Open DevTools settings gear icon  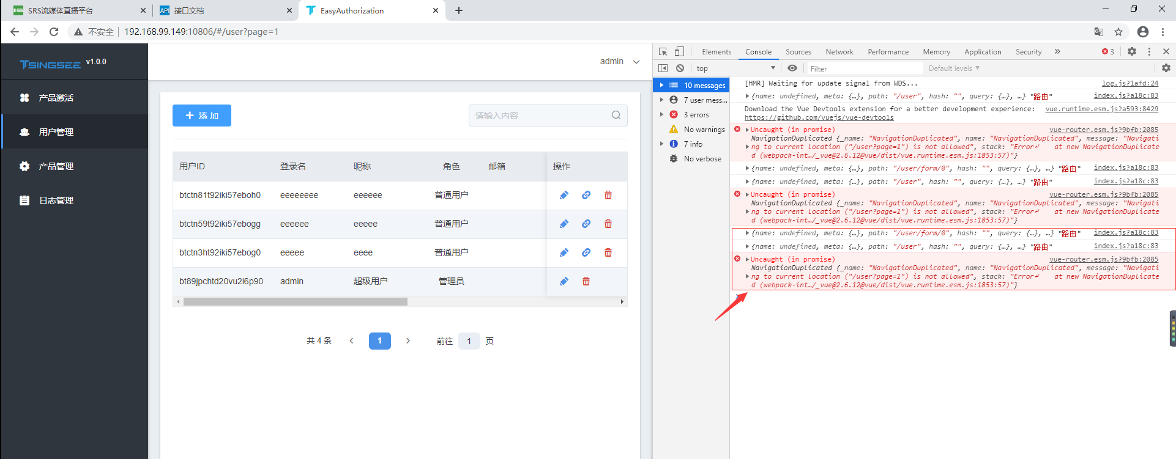point(1132,52)
